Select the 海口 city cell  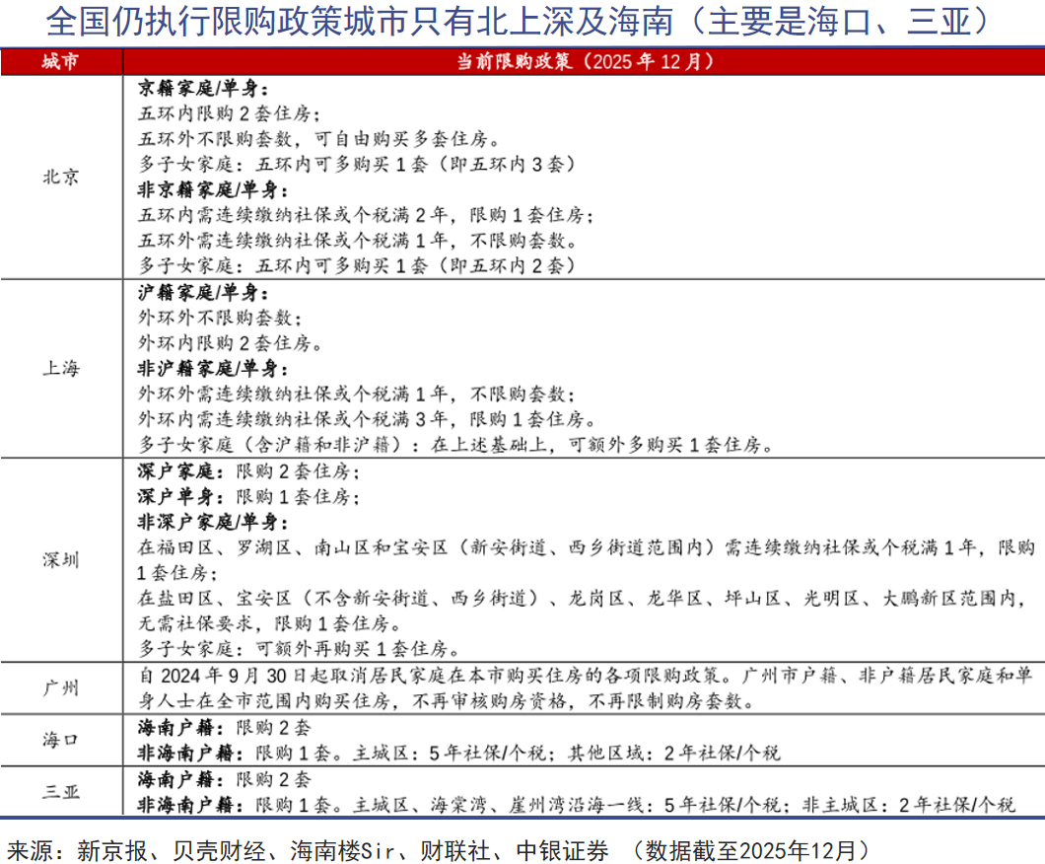coord(61,740)
